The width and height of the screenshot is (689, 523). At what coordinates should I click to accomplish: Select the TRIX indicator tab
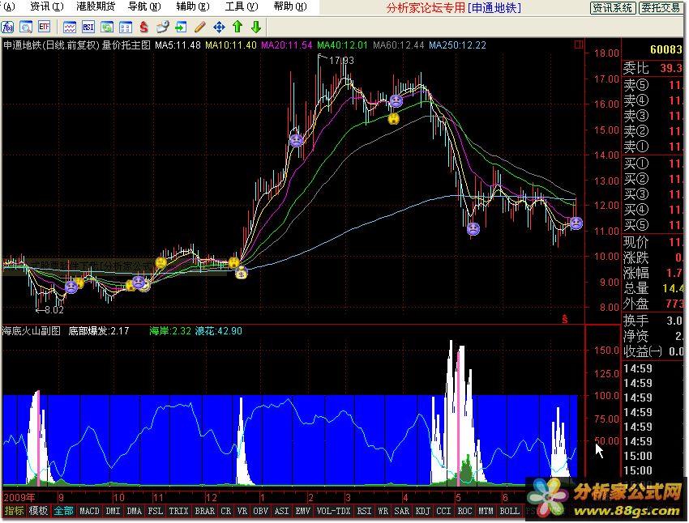[x=178, y=511]
